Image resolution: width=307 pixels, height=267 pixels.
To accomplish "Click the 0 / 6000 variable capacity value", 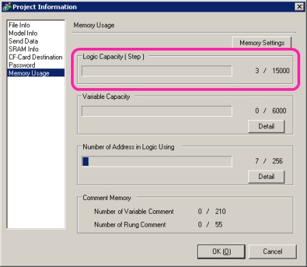I will point(271,111).
